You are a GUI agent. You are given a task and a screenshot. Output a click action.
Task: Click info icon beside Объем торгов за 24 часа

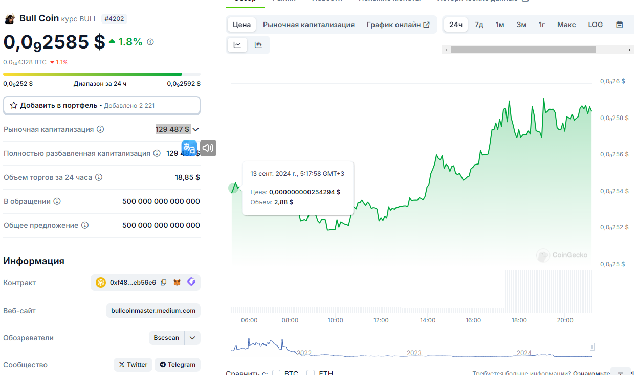99,177
